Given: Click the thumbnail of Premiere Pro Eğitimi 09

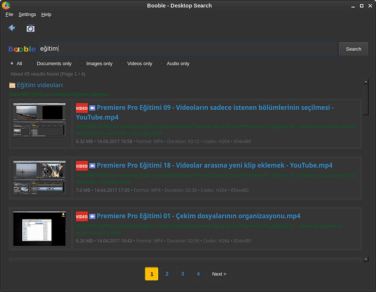Looking at the screenshot, I should [x=40, y=120].
